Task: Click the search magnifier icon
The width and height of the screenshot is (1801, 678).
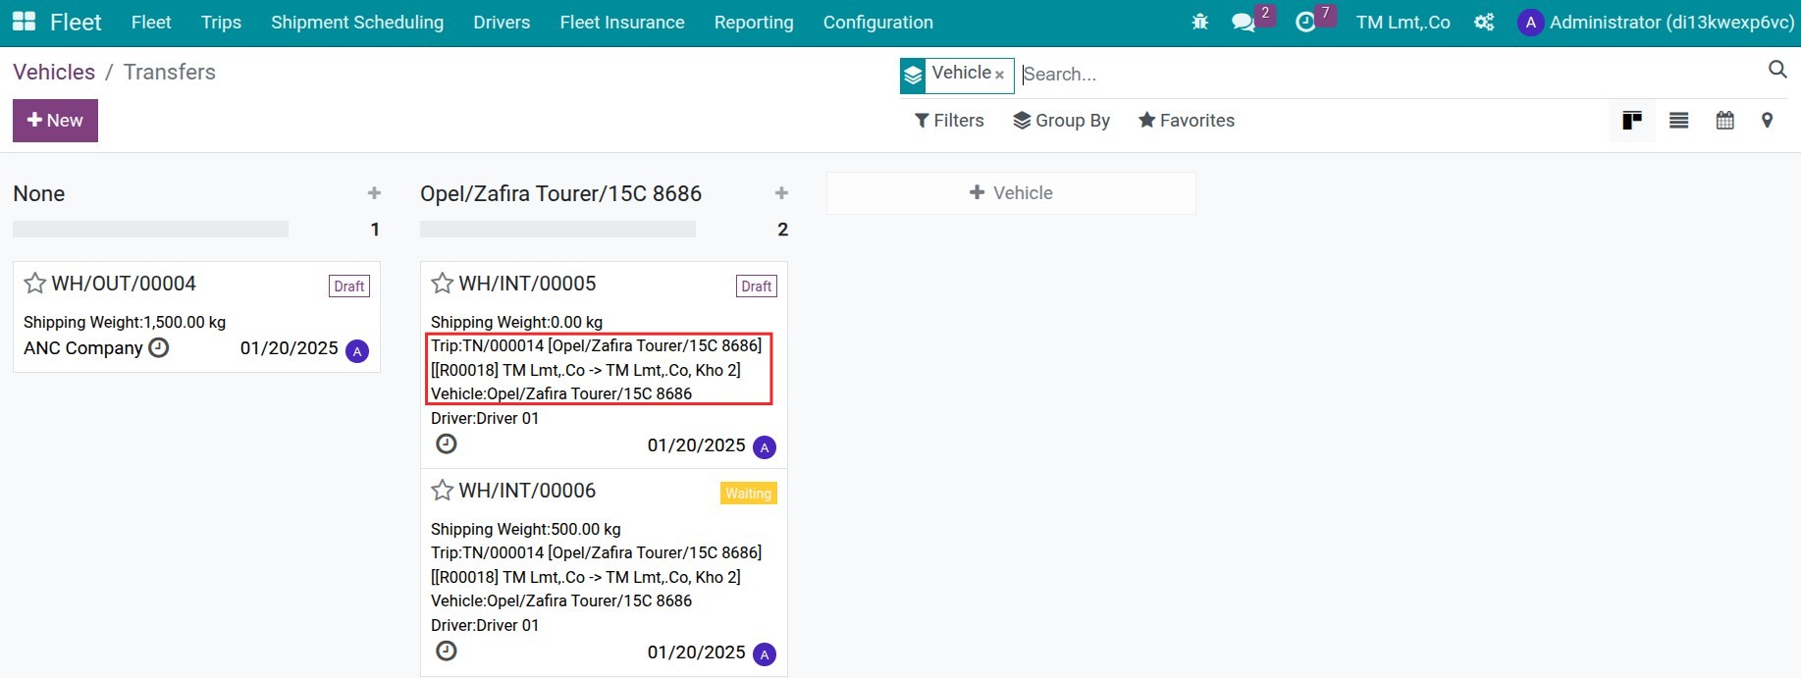Action: click(x=1777, y=69)
